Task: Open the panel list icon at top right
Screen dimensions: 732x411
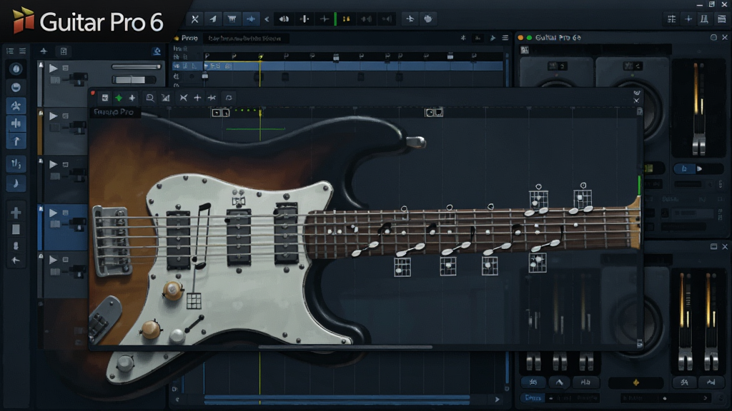Action: point(722,19)
